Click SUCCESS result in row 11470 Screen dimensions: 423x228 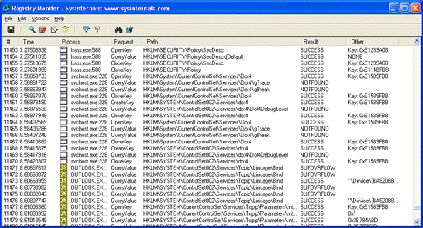click(312, 161)
